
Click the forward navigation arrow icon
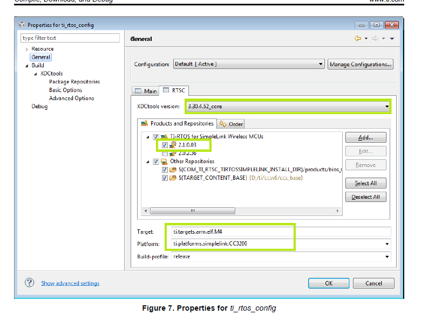pos(375,38)
